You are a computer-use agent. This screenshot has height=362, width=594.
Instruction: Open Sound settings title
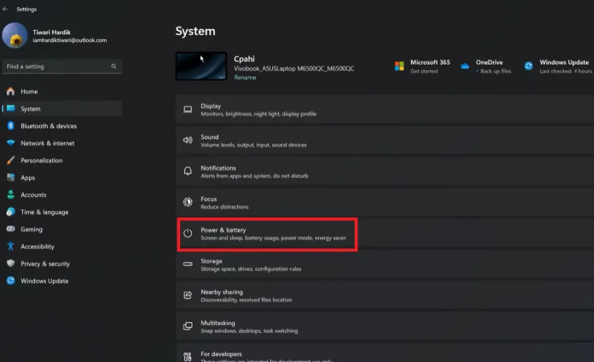coord(209,137)
